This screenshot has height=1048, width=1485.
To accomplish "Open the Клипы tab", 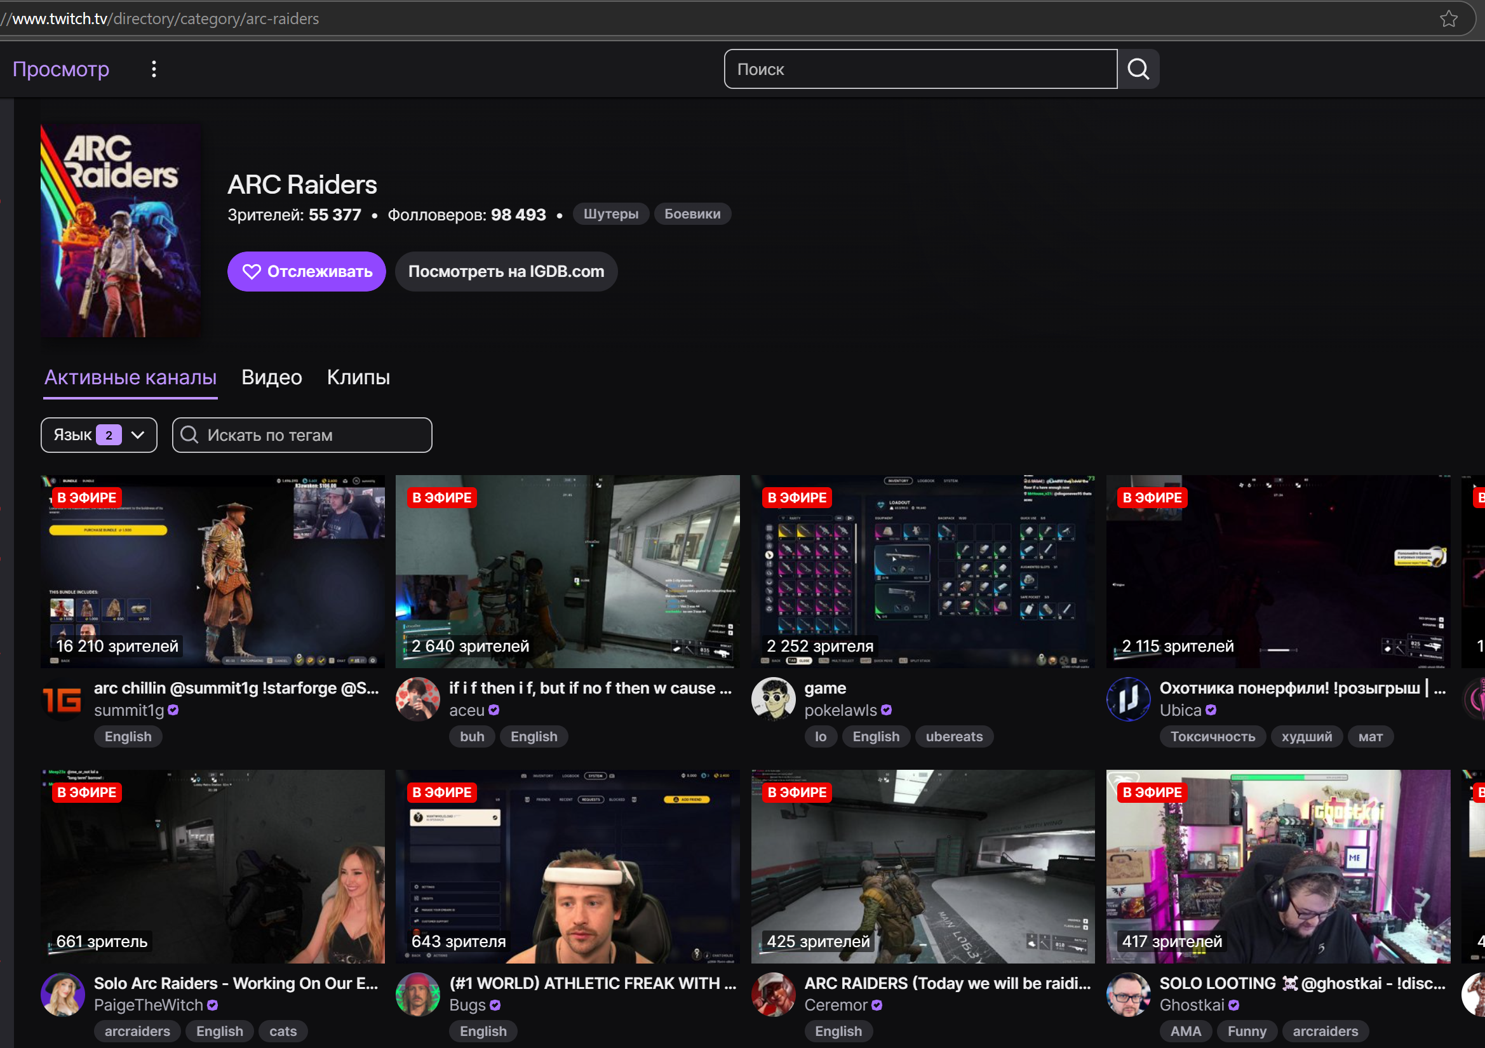I will click(358, 377).
